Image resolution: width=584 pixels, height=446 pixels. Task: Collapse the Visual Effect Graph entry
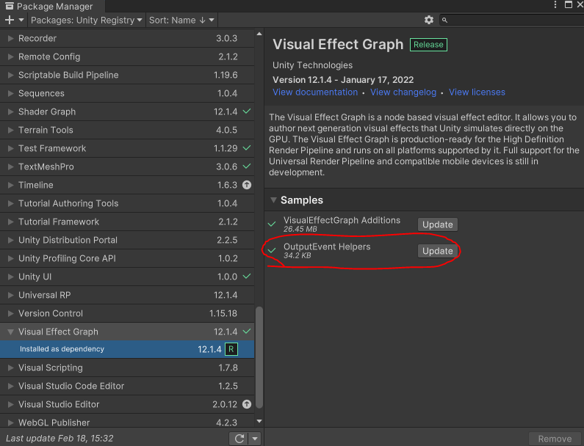[10, 332]
